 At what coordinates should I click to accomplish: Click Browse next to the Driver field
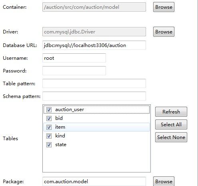[164, 32]
